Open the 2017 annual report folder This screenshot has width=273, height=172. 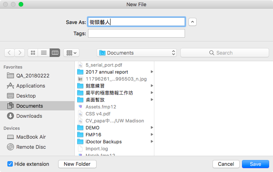(115, 72)
